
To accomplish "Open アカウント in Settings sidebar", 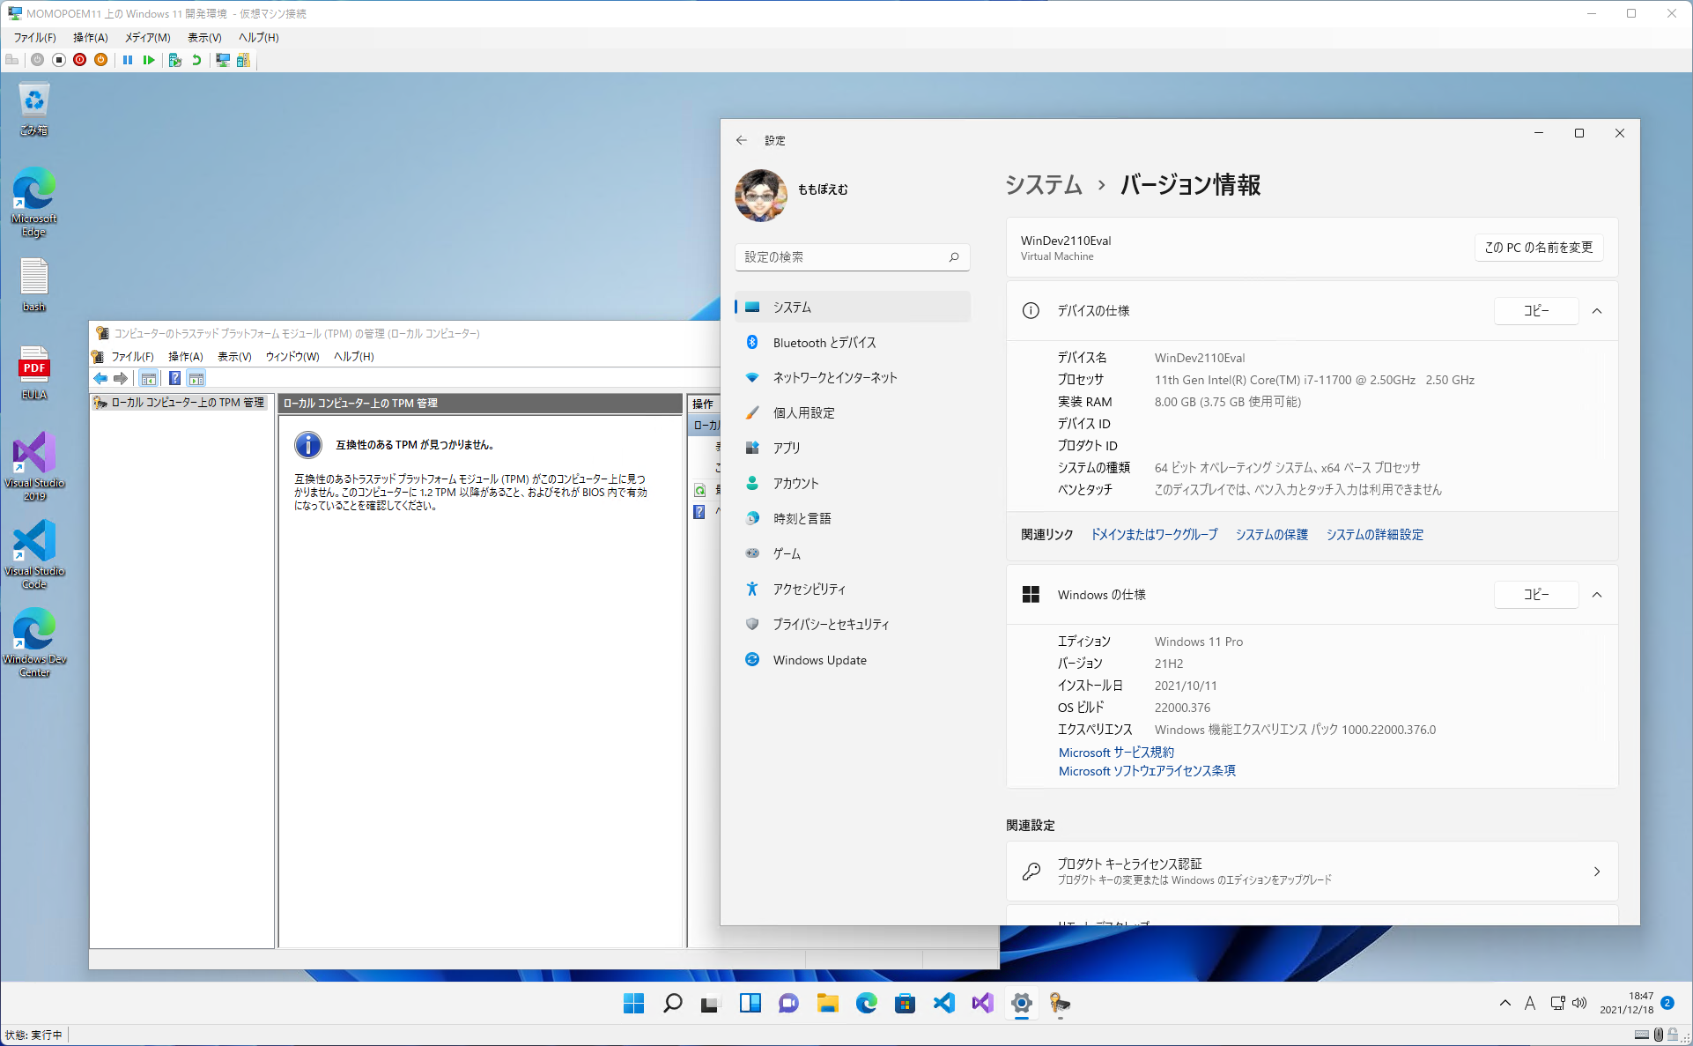I will pyautogui.click(x=852, y=483).
